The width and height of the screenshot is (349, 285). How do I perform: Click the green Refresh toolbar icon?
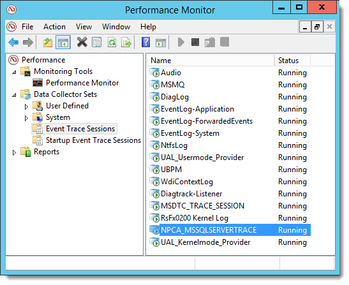tap(112, 42)
